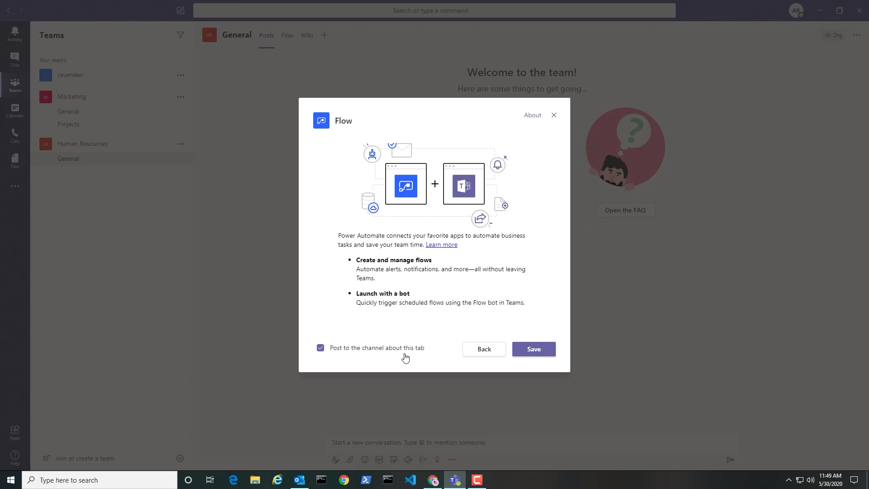Open the Activity bell in sidebar
This screenshot has height=489, width=869.
(15, 34)
